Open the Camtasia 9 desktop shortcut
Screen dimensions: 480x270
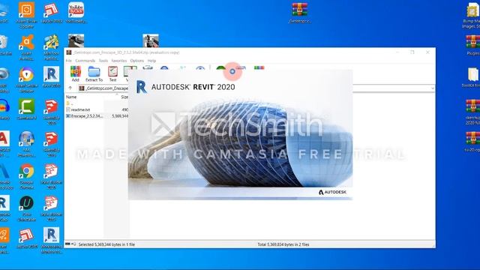pyautogui.click(x=26, y=109)
